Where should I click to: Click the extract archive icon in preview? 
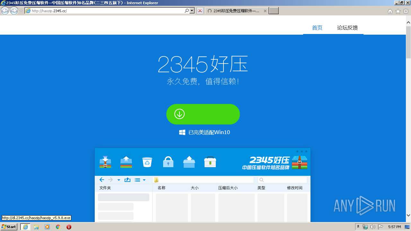[126, 162]
